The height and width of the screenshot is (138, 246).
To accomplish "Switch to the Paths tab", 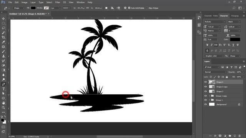I will (x=215, y=16).
